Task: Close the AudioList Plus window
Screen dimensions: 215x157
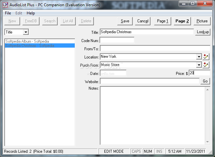Action: click(x=205, y=3)
